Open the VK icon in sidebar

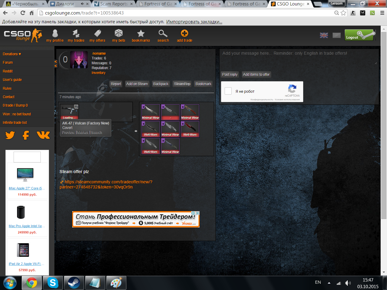pos(43,135)
